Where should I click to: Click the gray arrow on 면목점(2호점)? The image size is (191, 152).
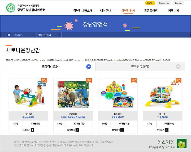coord(178,67)
